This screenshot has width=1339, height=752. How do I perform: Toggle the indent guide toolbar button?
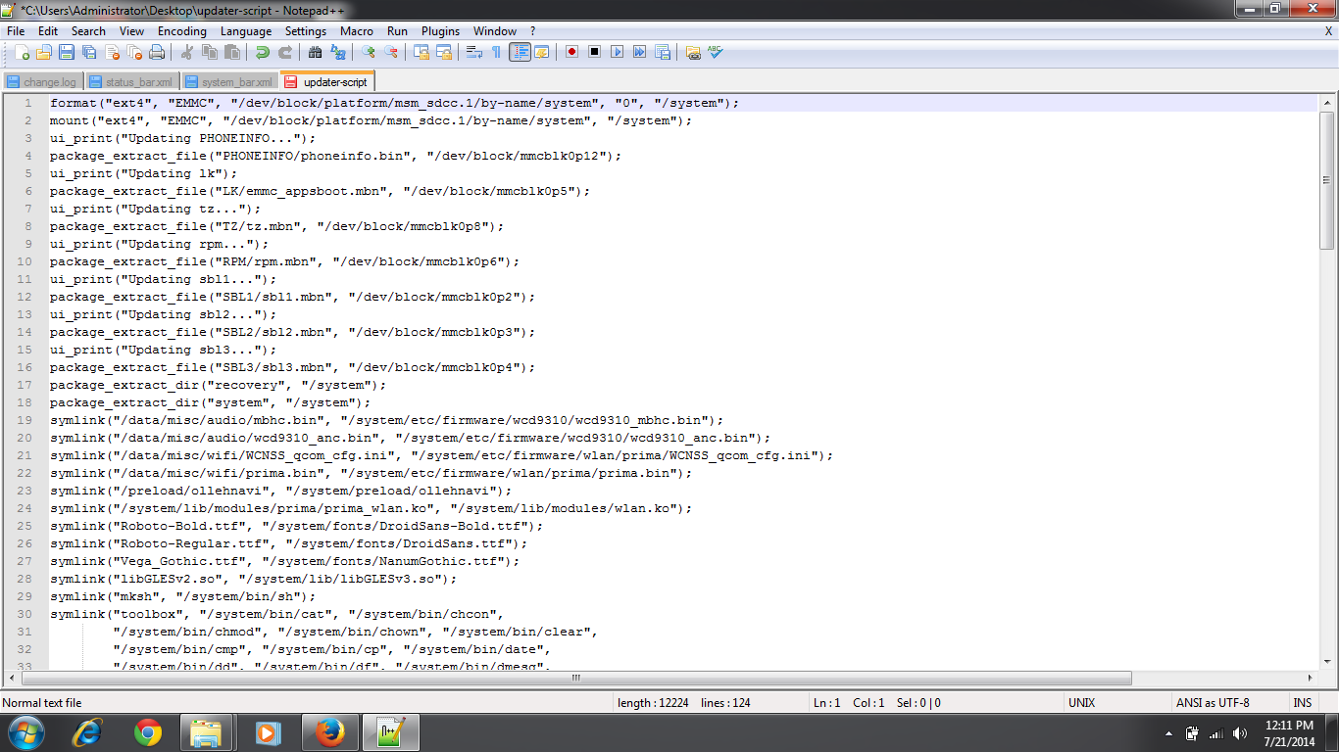[x=520, y=52]
